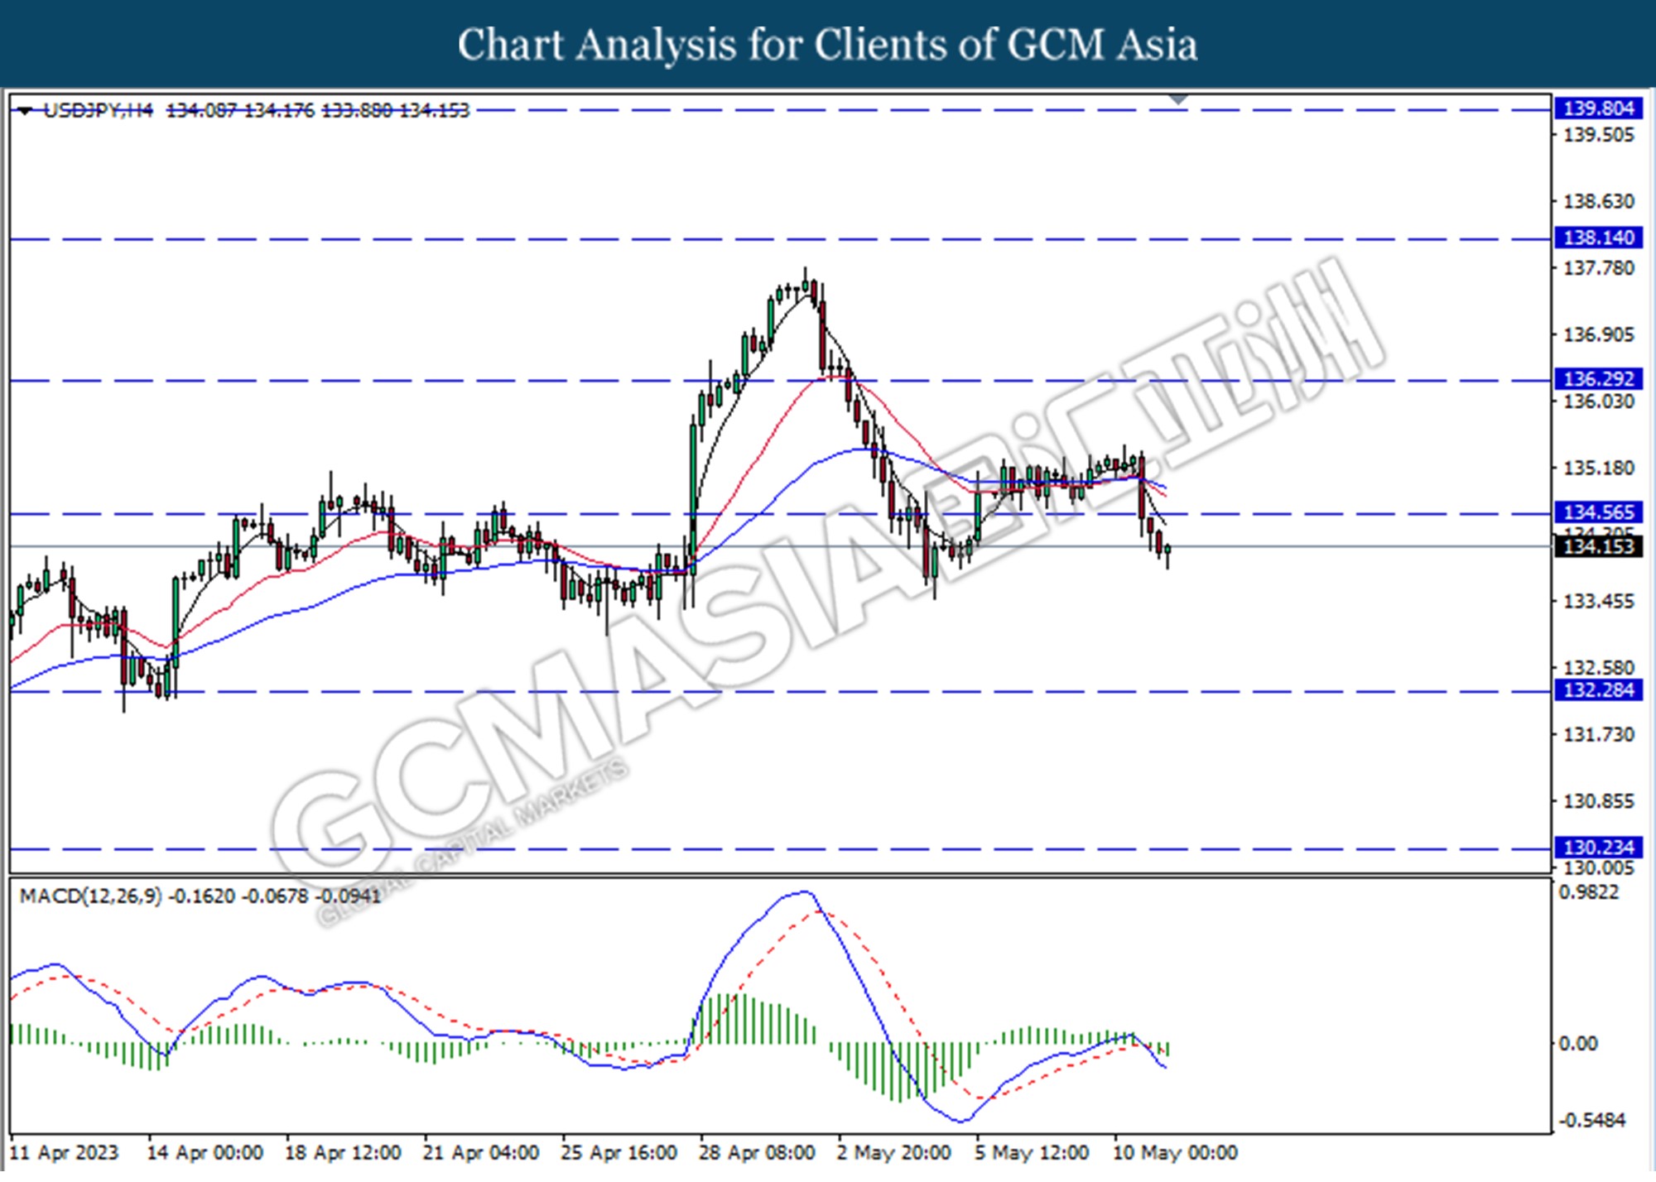Viewport: 1656px width, 1182px height.
Task: Click the 132.580 price scale value
Action: (x=1598, y=667)
